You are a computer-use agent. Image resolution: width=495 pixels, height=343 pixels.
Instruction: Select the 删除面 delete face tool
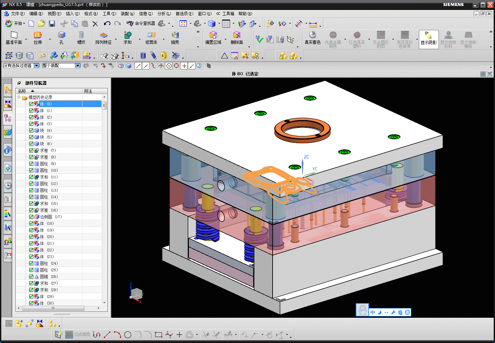(237, 38)
